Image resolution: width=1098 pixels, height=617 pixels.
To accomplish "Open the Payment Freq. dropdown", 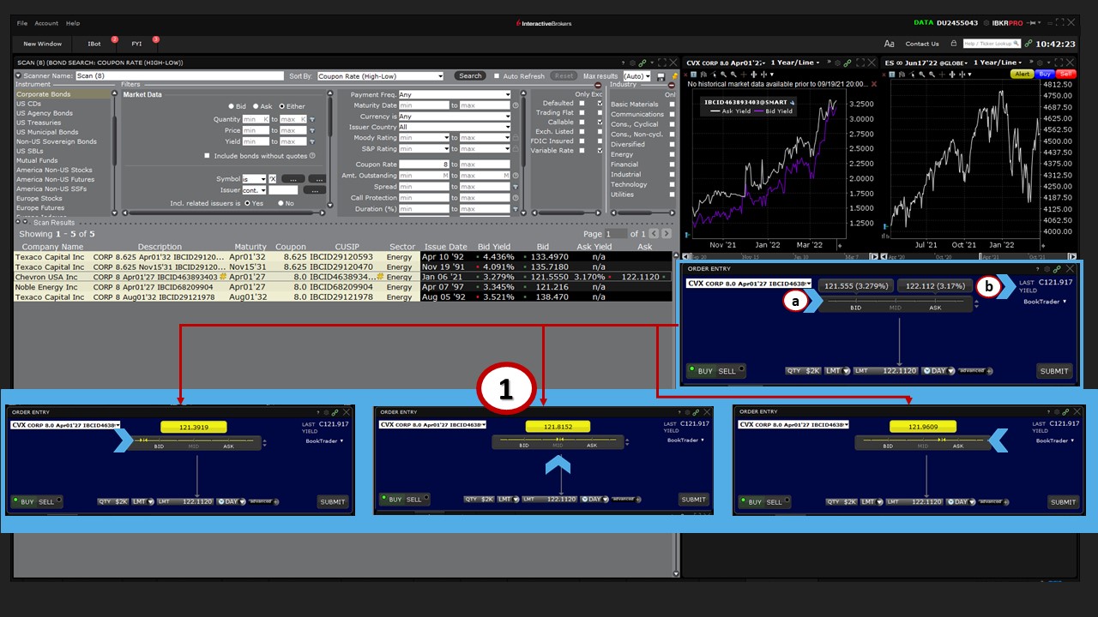I will (x=455, y=95).
